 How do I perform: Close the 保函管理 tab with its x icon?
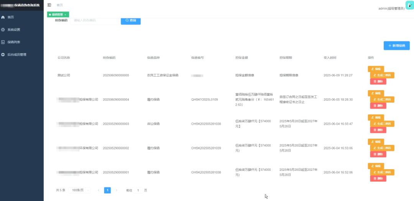click(x=66, y=15)
